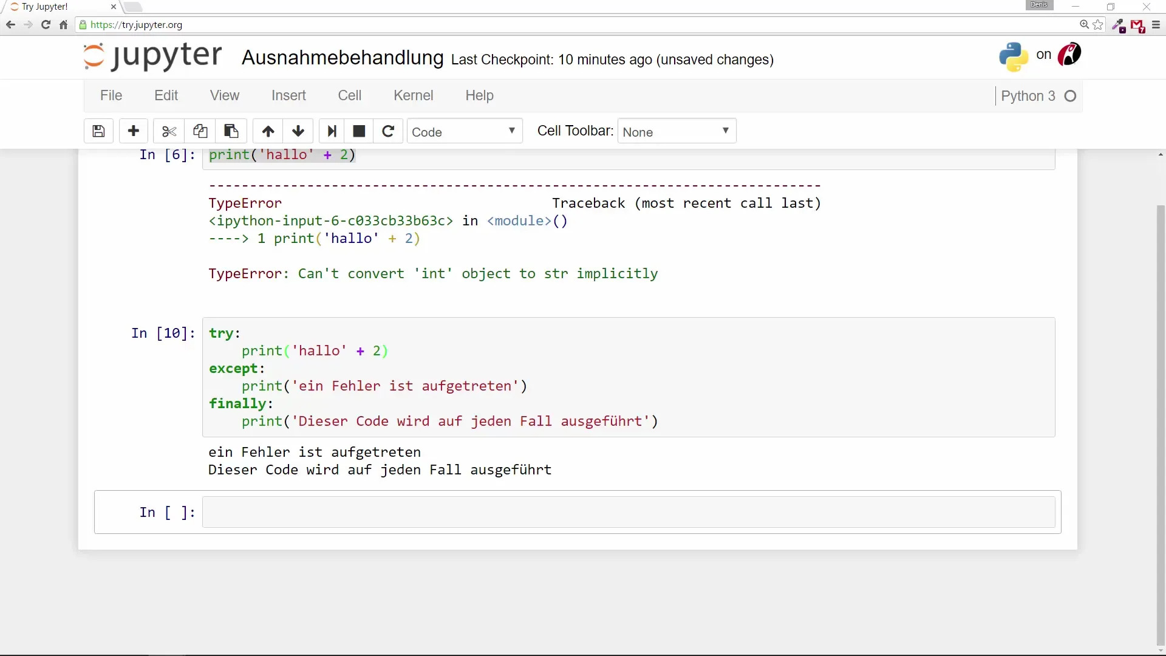The image size is (1166, 656).
Task: Insert cell below using the plus icon
Action: (x=134, y=131)
